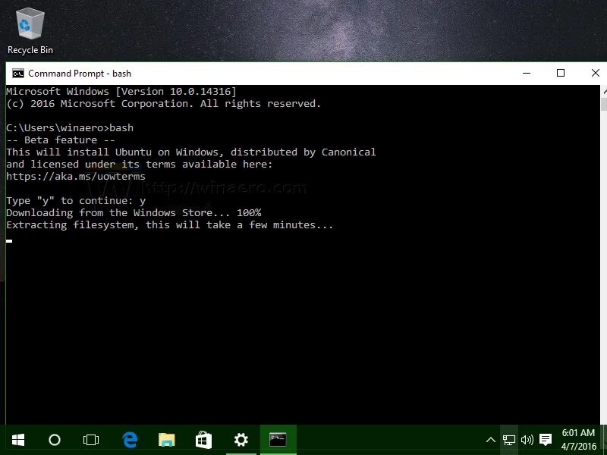This screenshot has height=455, width=607.
Task: Click the https://aka.ms/uowterms text
Action: pyautogui.click(x=76, y=177)
